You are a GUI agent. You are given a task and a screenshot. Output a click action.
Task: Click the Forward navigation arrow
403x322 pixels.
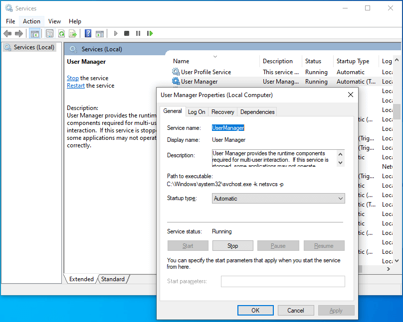19,33
